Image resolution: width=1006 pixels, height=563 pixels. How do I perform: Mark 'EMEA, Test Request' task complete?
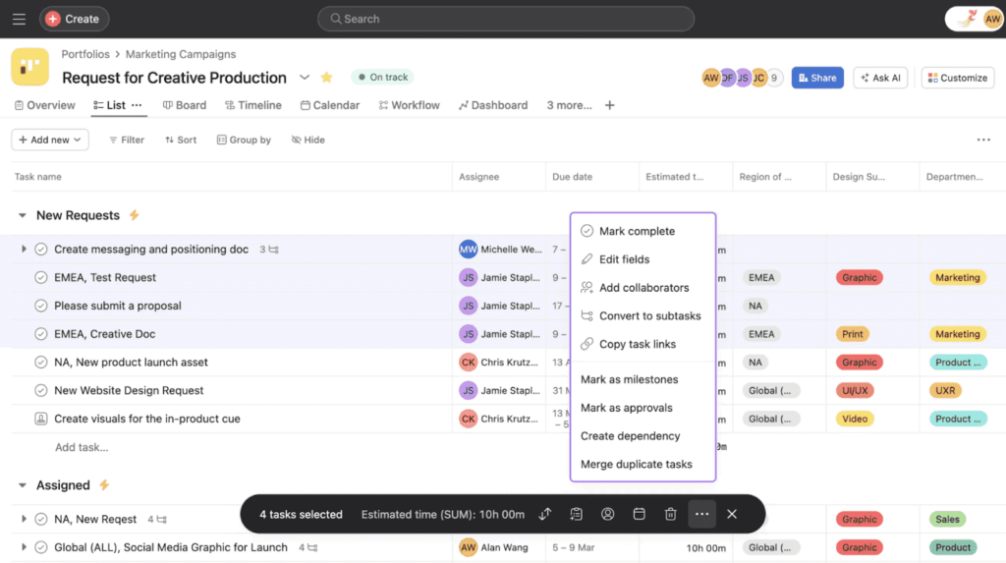41,278
